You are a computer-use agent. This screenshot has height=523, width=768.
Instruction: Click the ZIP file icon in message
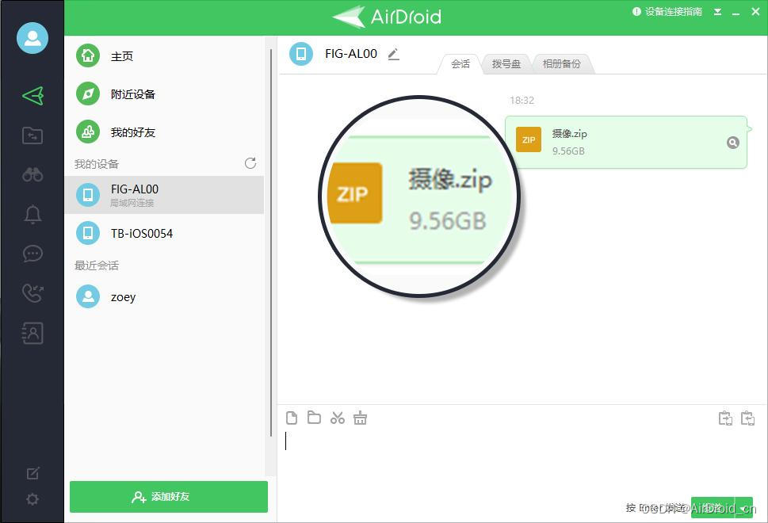[529, 139]
